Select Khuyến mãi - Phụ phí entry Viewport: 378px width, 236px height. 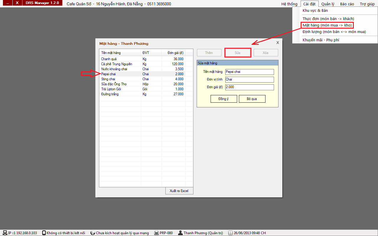pos(321,40)
